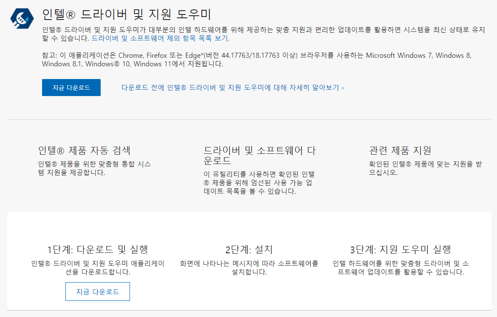Click the page title 인텔® 드라이버 및 지원 도우미
This screenshot has width=497, height=317.
point(127,14)
